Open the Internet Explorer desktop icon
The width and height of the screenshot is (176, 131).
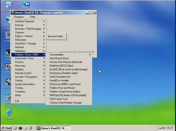(9, 114)
